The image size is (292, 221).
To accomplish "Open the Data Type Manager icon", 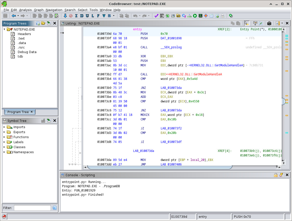I will (x=178, y=16).
